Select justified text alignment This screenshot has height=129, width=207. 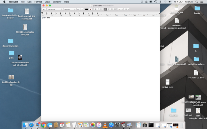[x=115, y=9]
